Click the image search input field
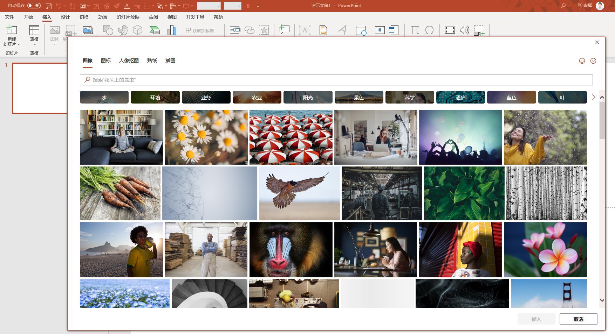The height and width of the screenshot is (334, 615). 336,80
